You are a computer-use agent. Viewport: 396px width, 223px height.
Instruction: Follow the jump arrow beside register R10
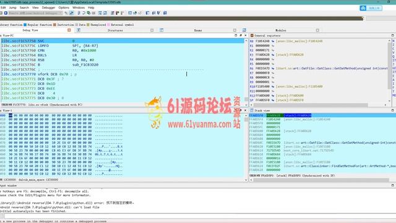pos(273,87)
